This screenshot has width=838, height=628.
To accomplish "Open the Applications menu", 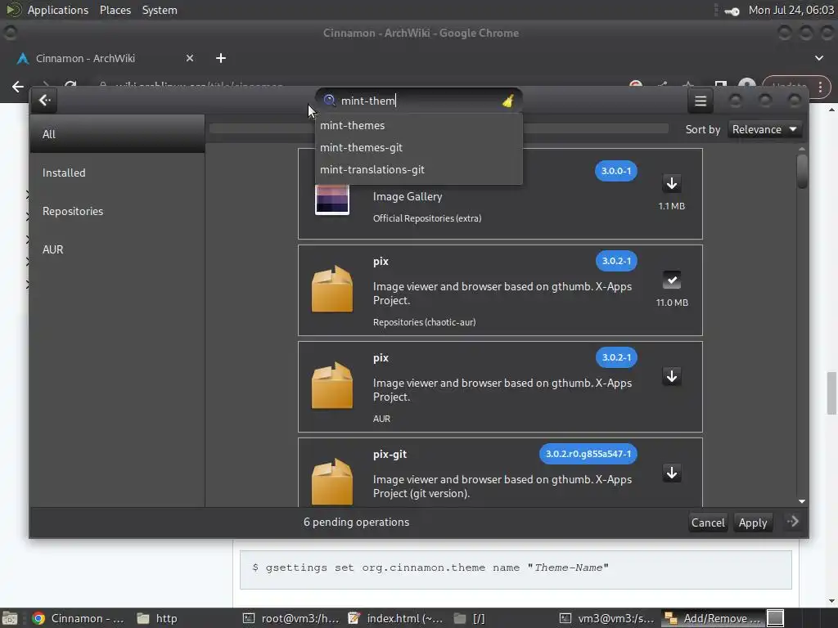I will click(x=58, y=10).
